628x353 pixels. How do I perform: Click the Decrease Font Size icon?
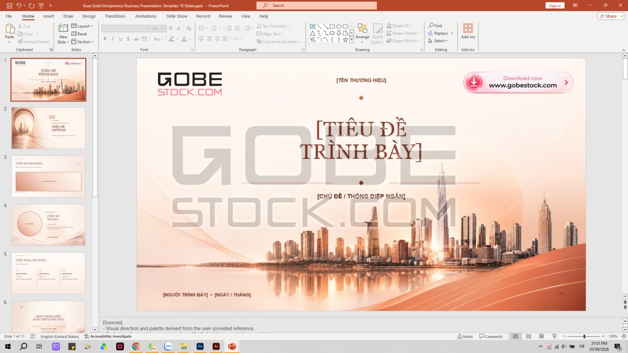[178, 29]
